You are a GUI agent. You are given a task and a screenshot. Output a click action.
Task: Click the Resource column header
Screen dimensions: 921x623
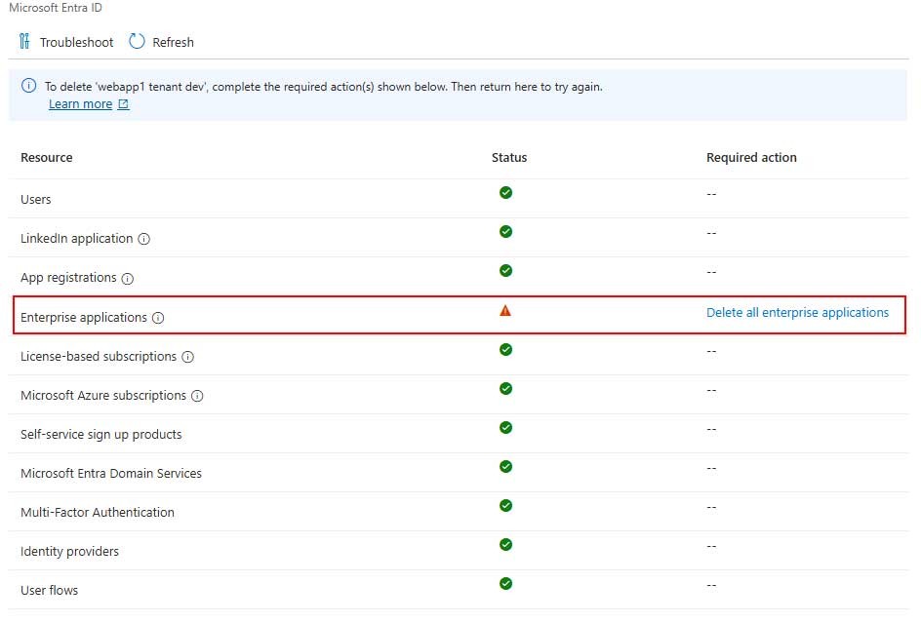47,157
